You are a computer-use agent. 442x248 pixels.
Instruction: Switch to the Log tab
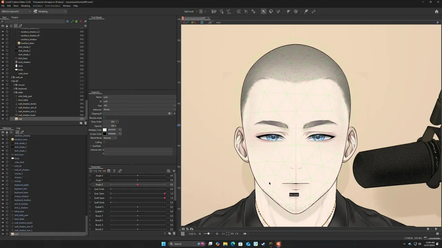(x=18, y=128)
